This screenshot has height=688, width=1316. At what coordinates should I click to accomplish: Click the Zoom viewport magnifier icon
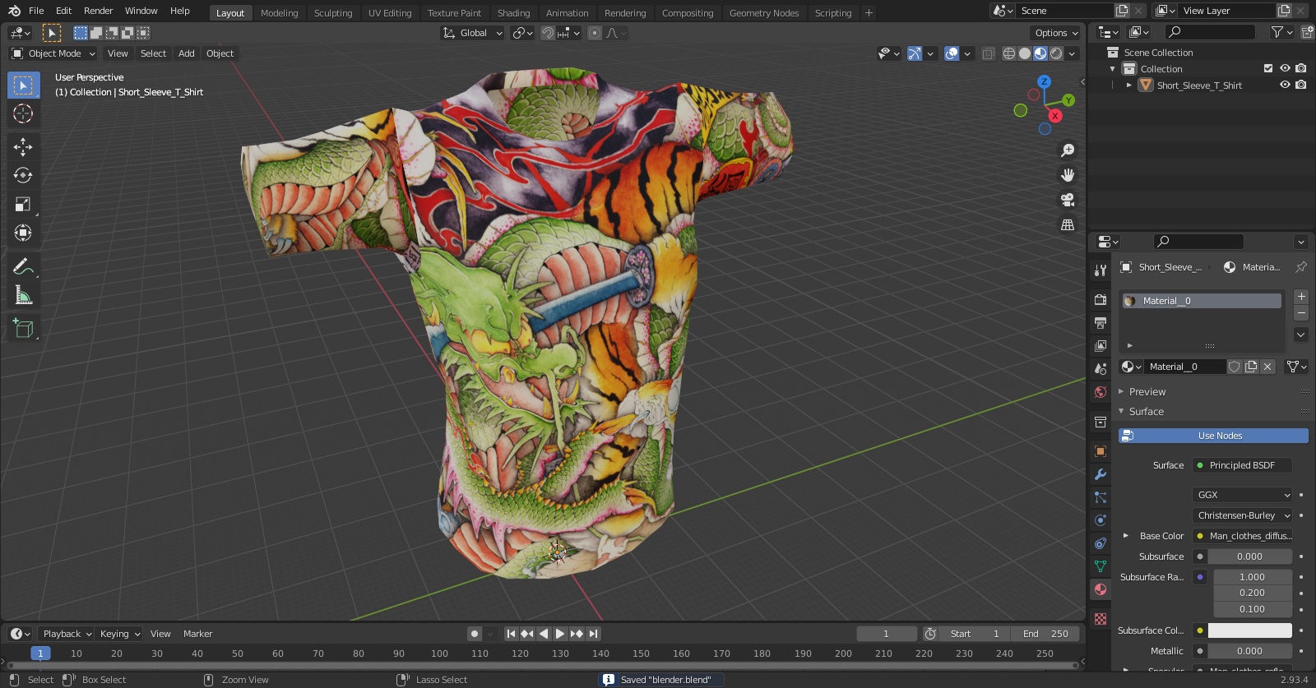pyautogui.click(x=1068, y=150)
